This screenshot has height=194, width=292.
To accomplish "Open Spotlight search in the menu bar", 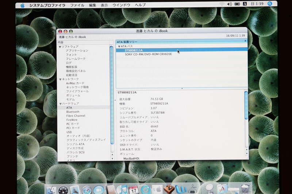I will (x=270, y=4).
